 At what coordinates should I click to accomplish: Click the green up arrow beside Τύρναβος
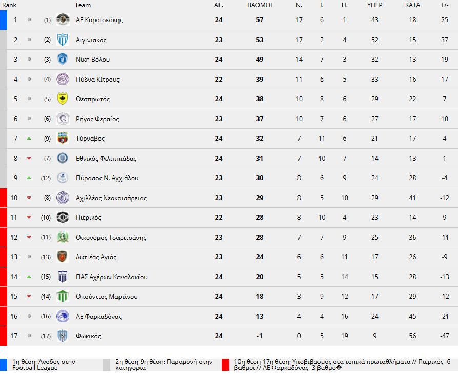(x=29, y=139)
